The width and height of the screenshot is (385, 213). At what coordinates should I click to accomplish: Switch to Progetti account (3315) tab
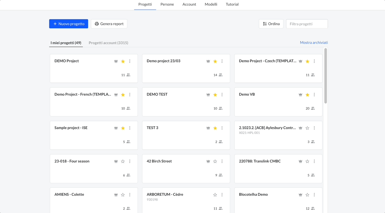point(109,43)
